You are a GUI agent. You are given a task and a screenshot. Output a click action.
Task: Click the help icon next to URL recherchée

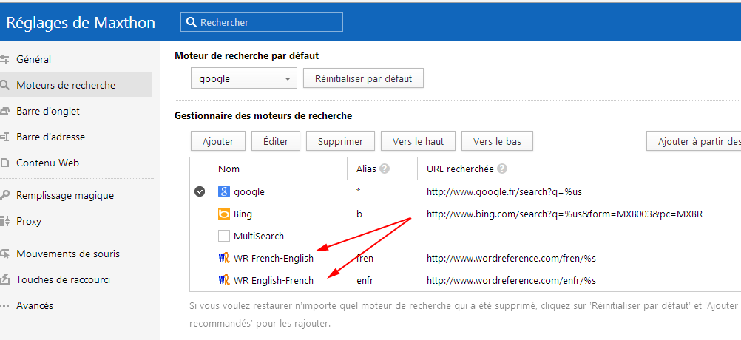point(502,169)
